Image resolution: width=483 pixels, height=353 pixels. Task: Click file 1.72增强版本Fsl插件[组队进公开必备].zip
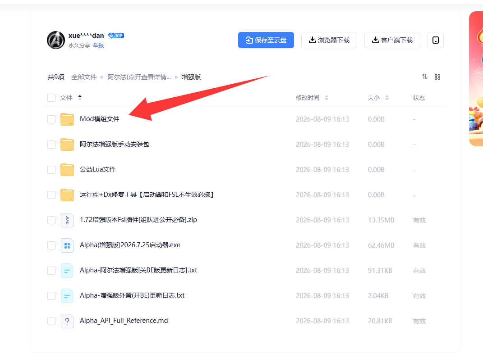pos(138,220)
